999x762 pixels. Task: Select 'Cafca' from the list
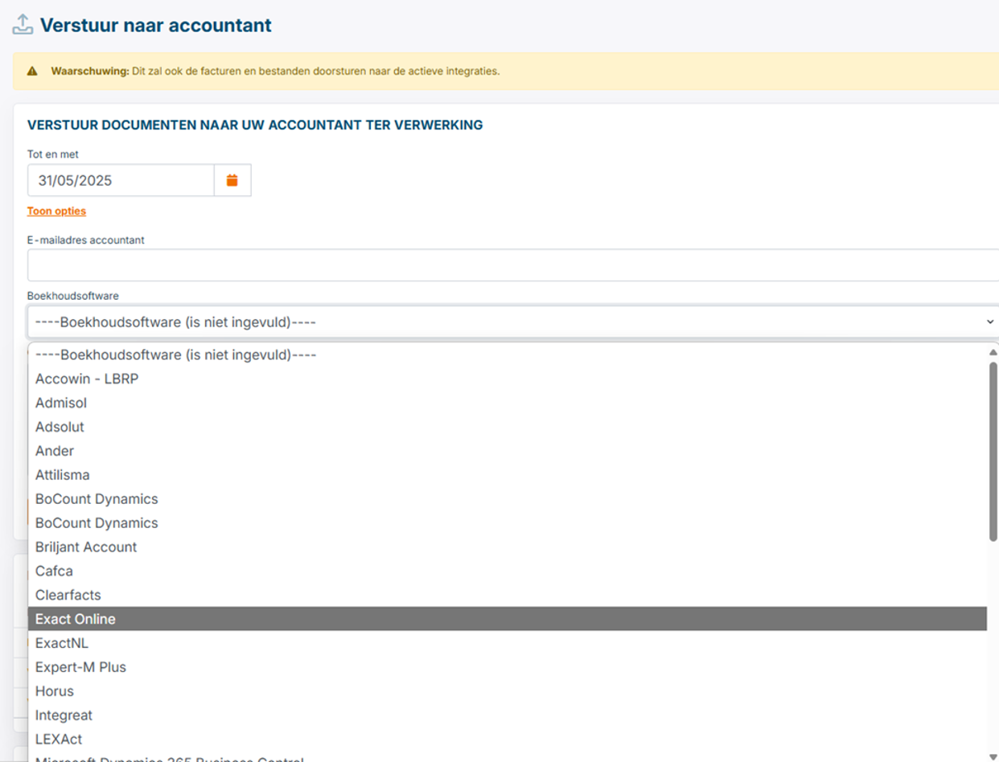pyautogui.click(x=54, y=571)
